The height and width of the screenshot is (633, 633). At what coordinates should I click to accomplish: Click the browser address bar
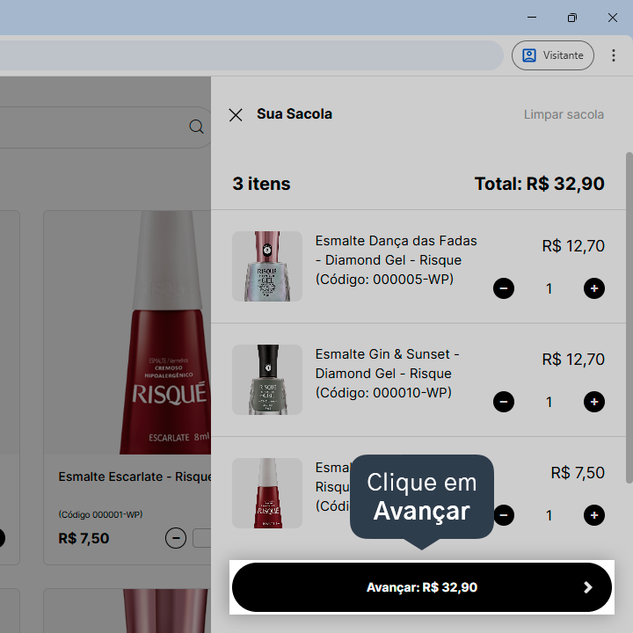click(x=251, y=55)
